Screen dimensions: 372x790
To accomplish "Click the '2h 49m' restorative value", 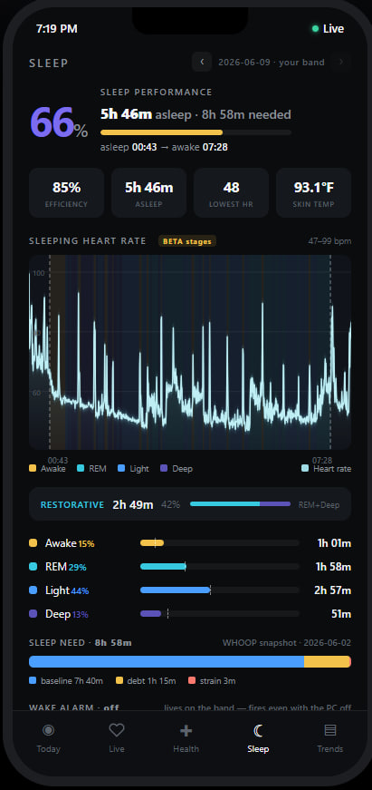I will [x=133, y=504].
